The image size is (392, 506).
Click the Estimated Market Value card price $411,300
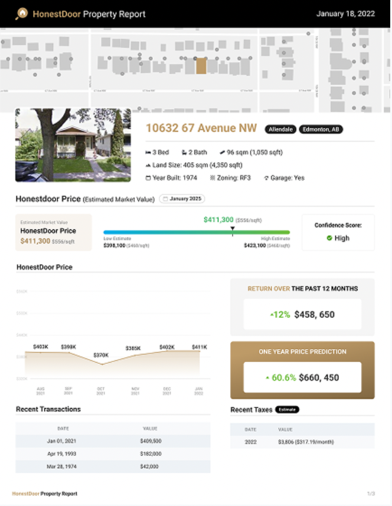click(35, 241)
